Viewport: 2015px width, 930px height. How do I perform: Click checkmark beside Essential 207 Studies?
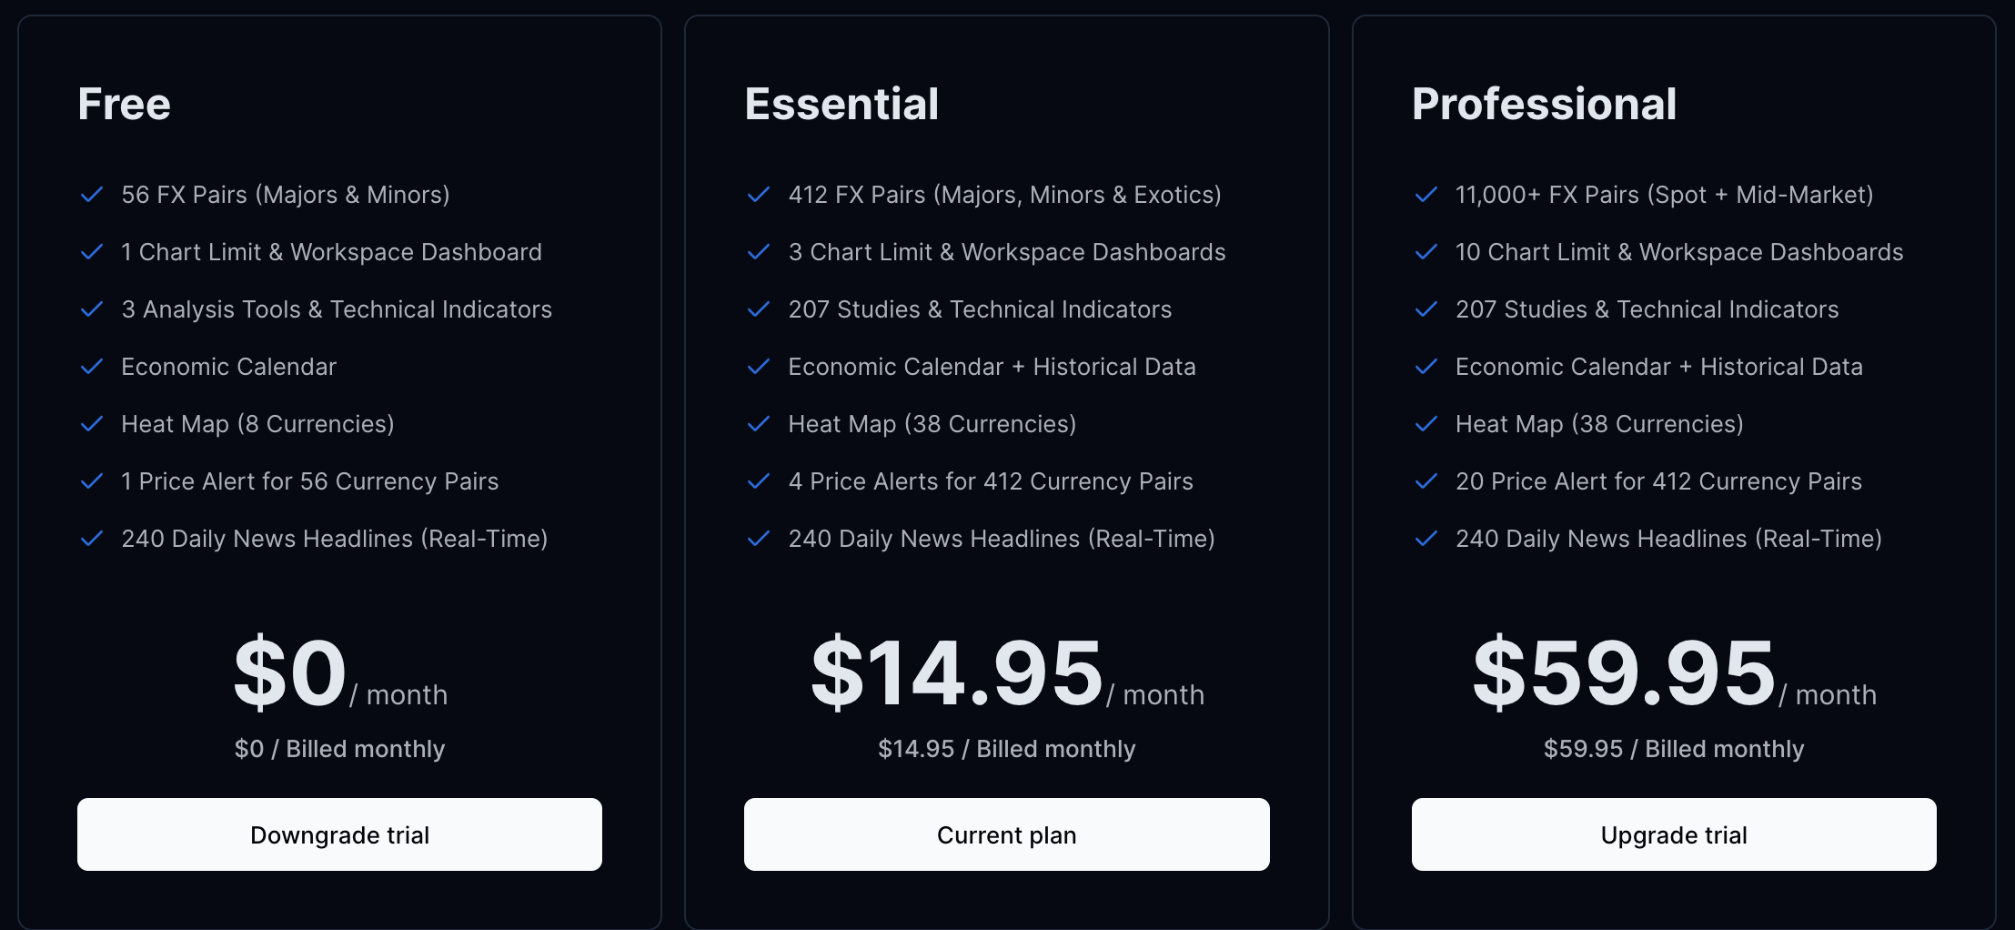click(x=759, y=309)
